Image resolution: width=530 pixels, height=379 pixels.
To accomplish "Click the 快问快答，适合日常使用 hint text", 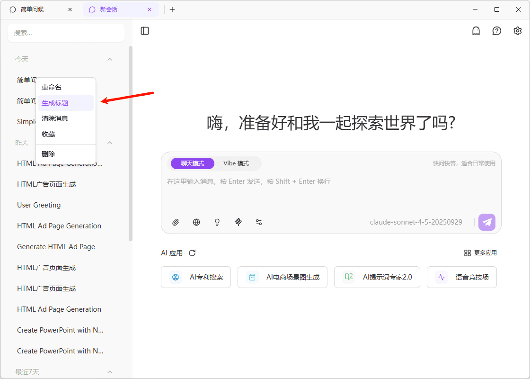I will click(464, 163).
